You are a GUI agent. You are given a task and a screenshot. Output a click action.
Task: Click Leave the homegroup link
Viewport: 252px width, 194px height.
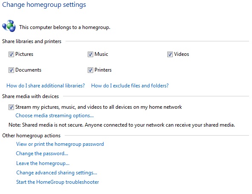pos(43,163)
